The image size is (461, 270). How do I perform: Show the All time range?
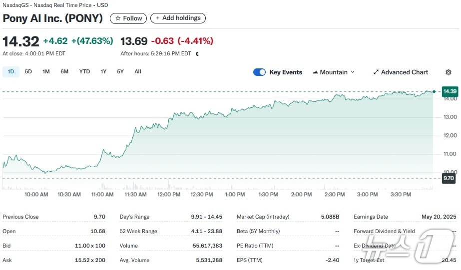(x=138, y=71)
